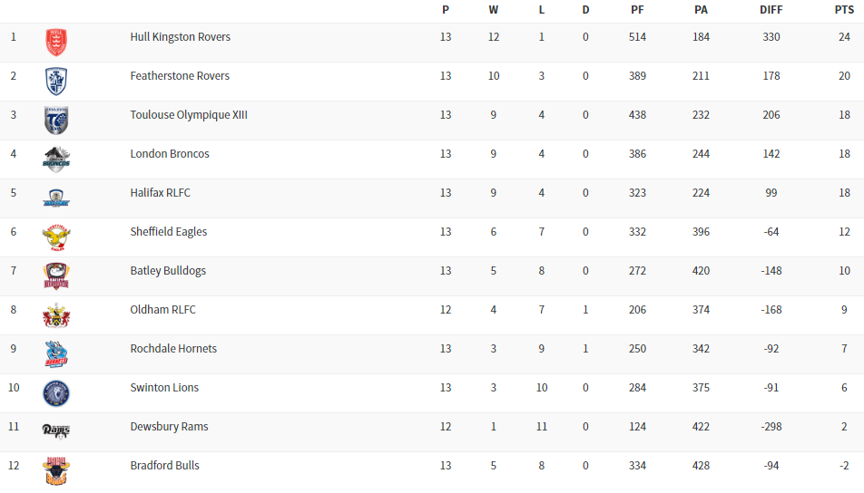The image size is (864, 493).
Task: Click the Halifax RLFC crest
Action: (x=56, y=198)
